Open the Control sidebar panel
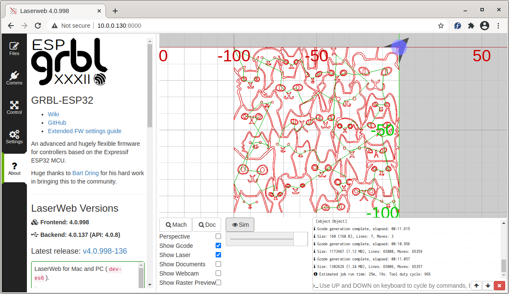The image size is (509, 294). pos(14,108)
